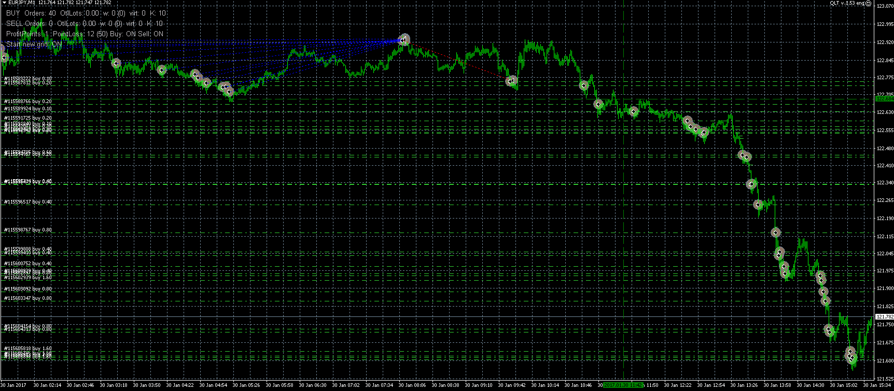Click the 30 Jan 02:14 time label
Viewport: 894px width, 391px height.
[x=47, y=385]
